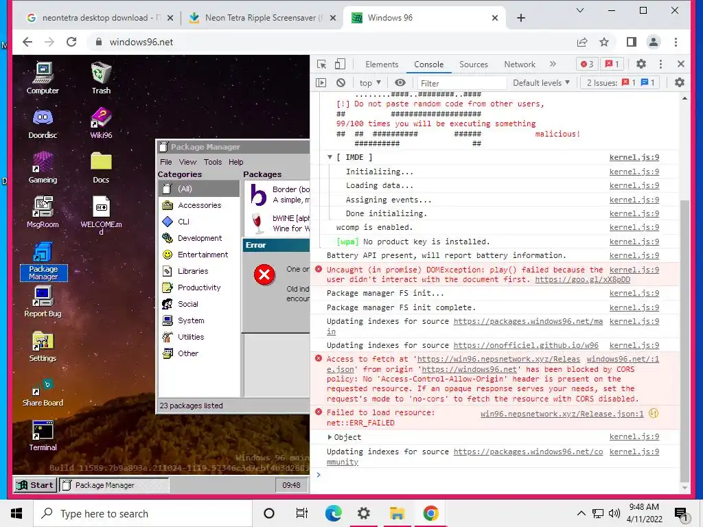
Task: Select the CLI category
Action: (198, 222)
